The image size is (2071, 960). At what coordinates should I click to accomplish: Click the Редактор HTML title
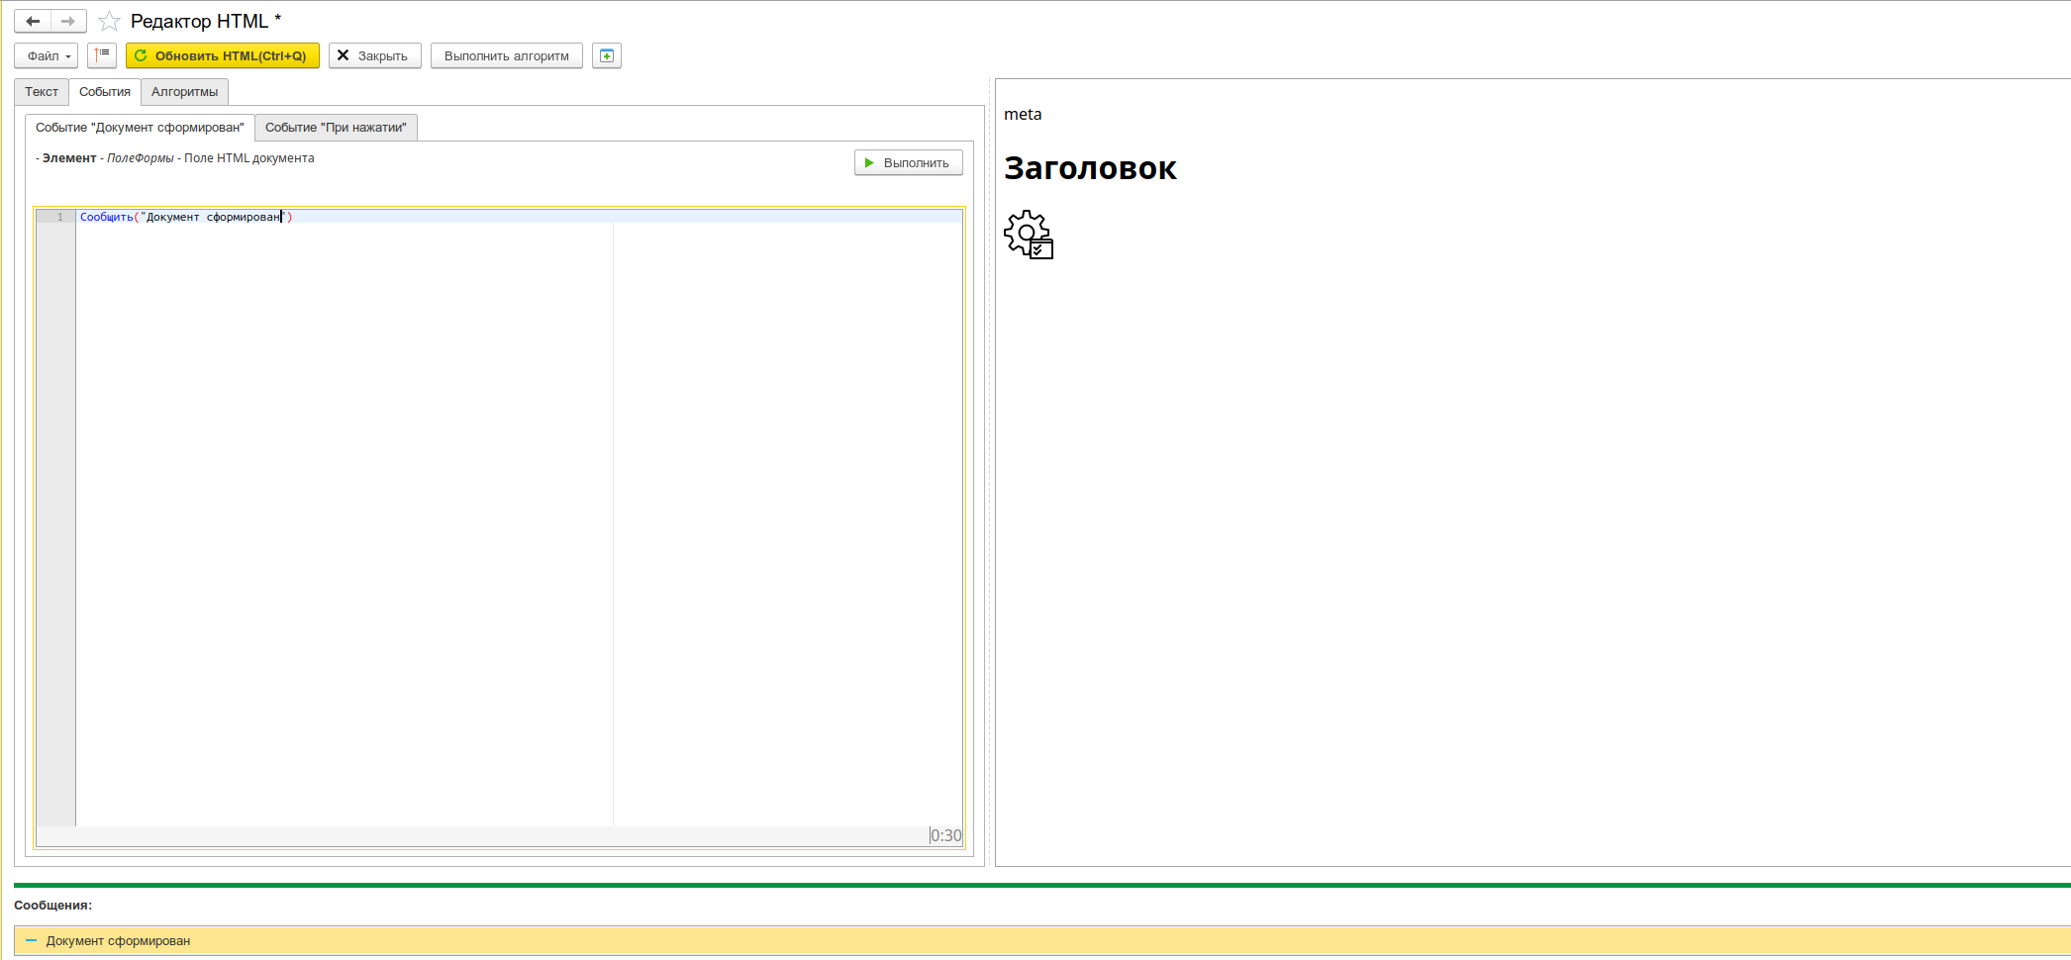pyautogui.click(x=206, y=21)
